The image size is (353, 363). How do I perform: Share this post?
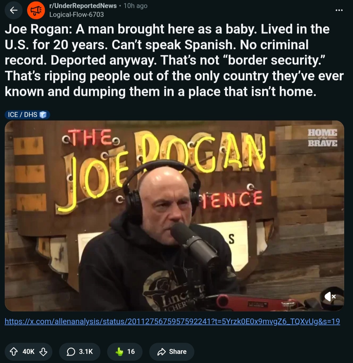(172, 352)
